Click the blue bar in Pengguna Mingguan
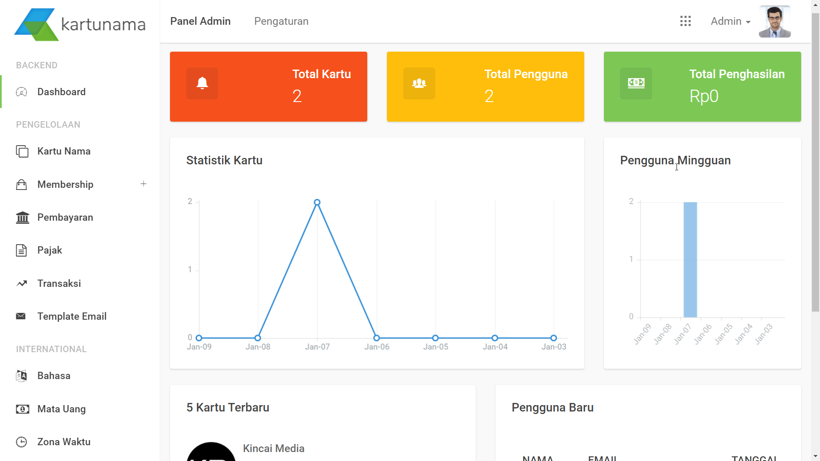The width and height of the screenshot is (820, 461). 690,260
